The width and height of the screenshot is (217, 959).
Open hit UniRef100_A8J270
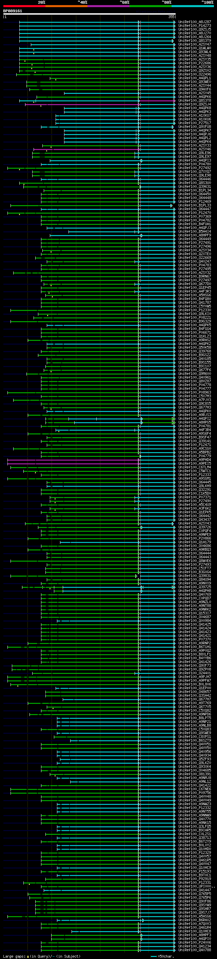click(195, 33)
